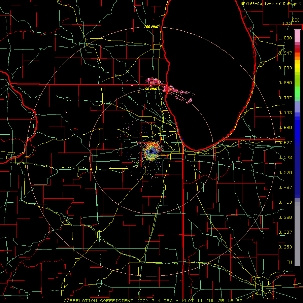Pick the light pink segment atop color bar
Image resolution: width=303 pixels, height=303 pixels.
click(297, 36)
